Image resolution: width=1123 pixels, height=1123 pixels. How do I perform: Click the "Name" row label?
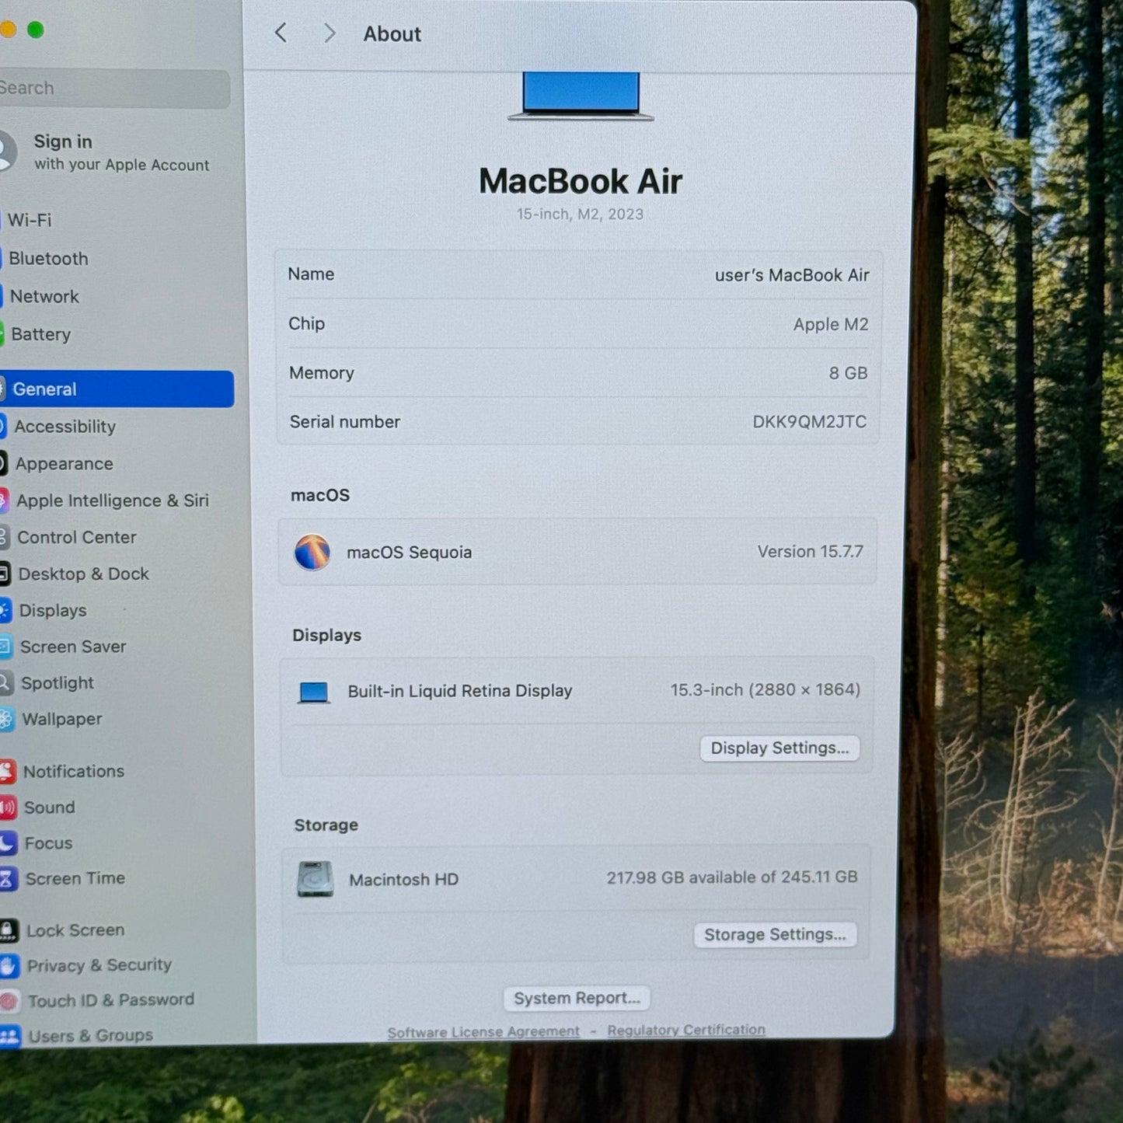pyautogui.click(x=311, y=274)
